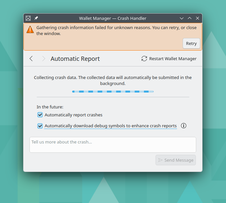226x203 pixels.
Task: Restart Wallet Manager
Action: pyautogui.click(x=169, y=59)
